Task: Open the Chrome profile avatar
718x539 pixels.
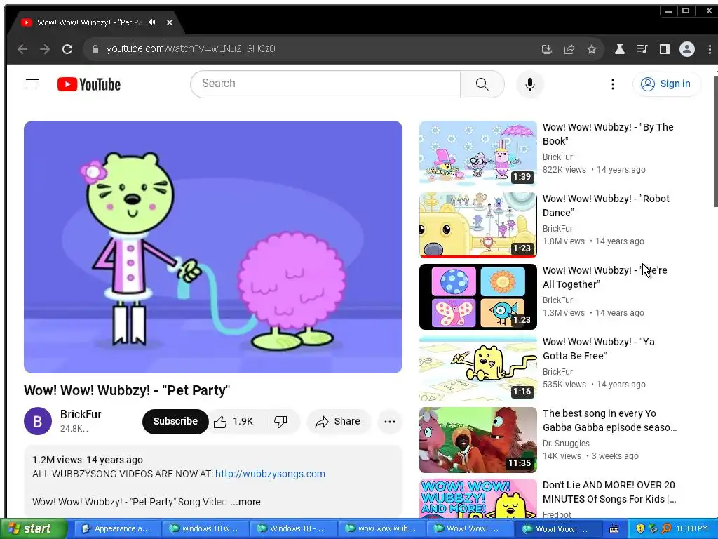Action: point(687,49)
